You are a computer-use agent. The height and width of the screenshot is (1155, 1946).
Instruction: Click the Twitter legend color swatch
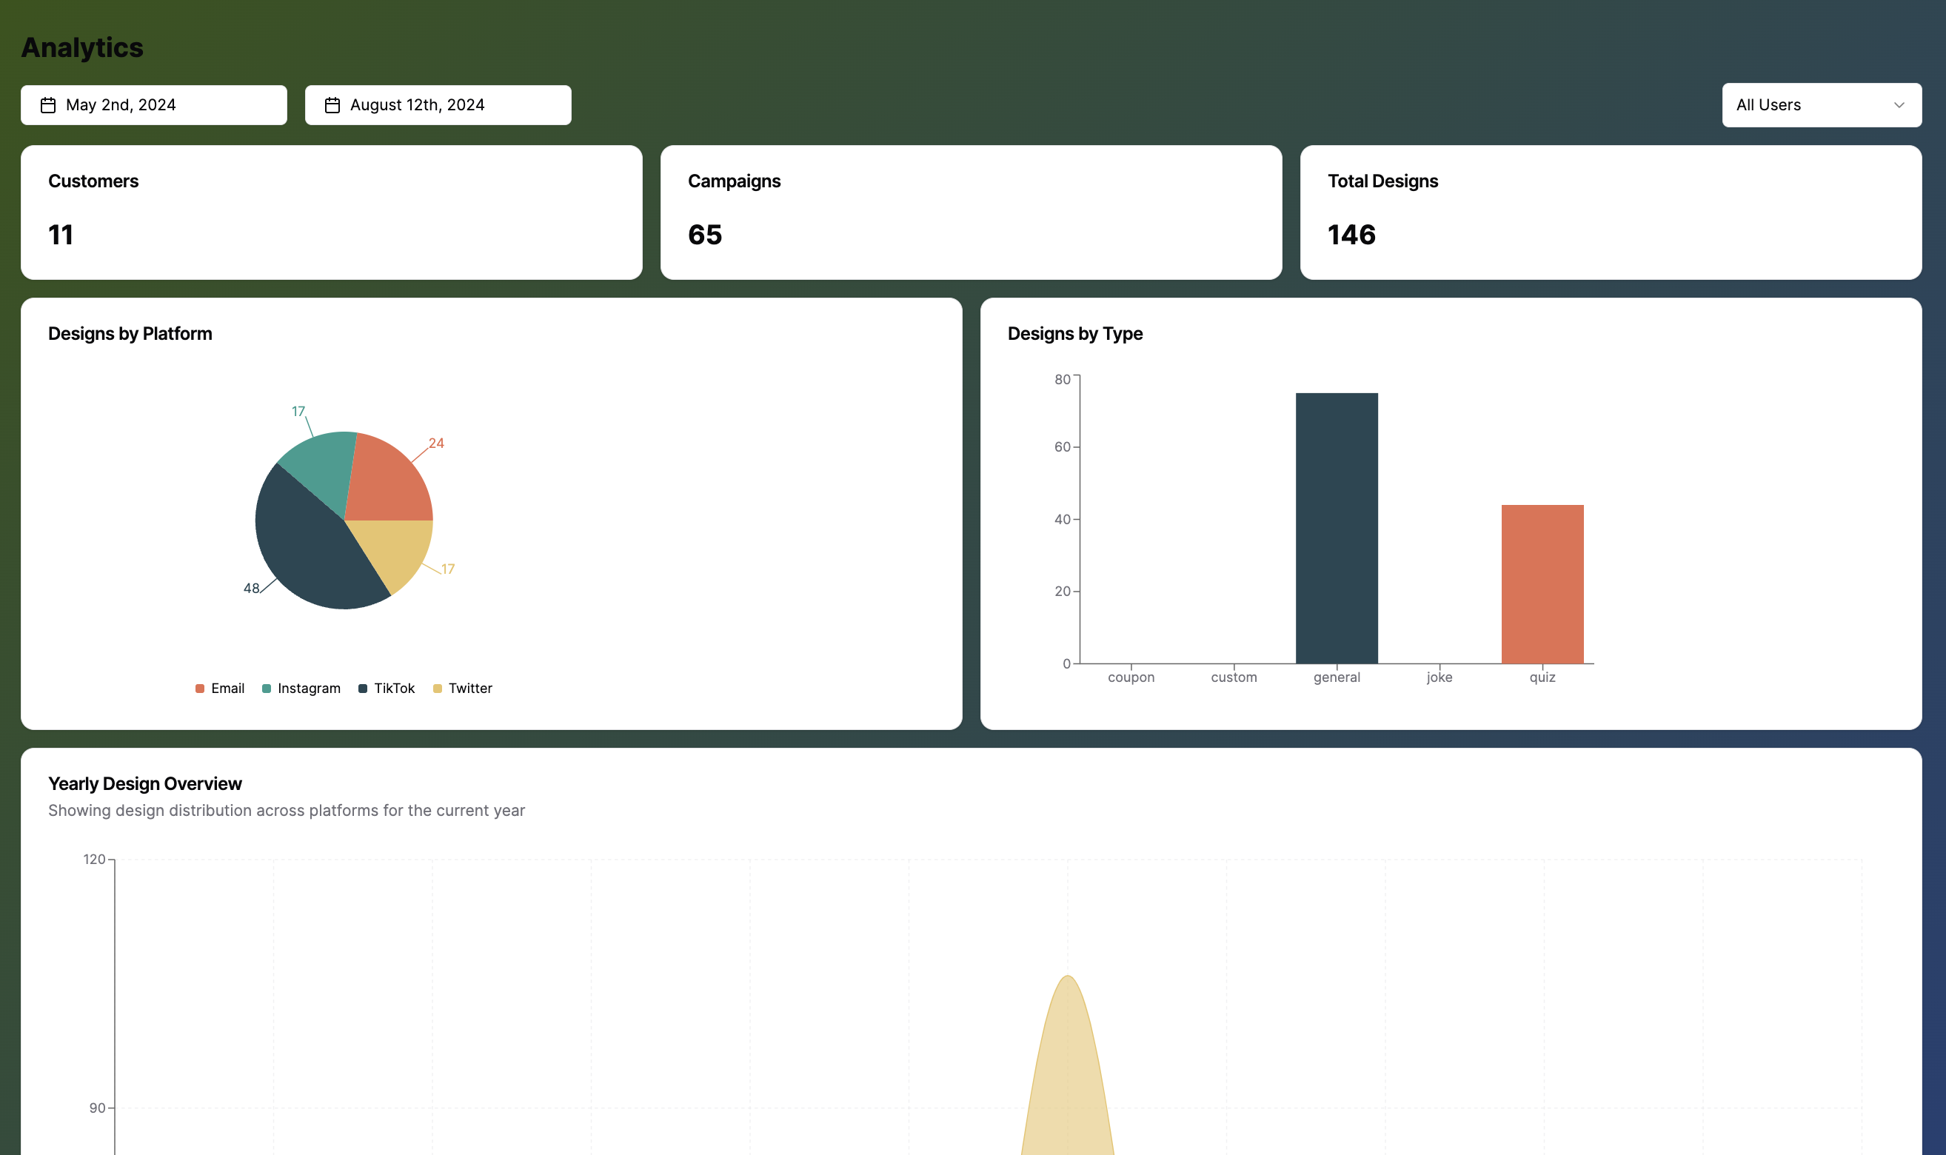[438, 688]
